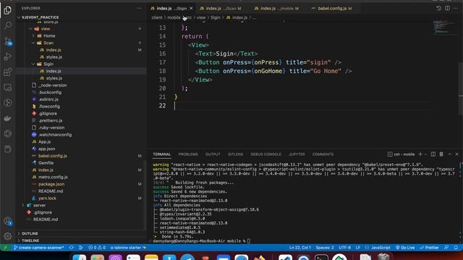Open the Comments panel tab
The width and height of the screenshot is (463, 260).
323,154
